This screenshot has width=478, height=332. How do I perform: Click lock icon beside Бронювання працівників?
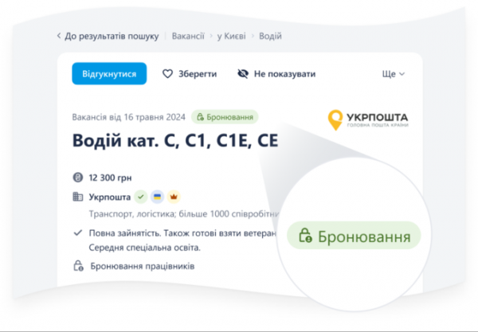click(78, 266)
